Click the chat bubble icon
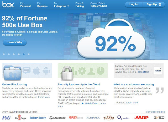This screenshot has height=122, width=168. (x=27, y=70)
